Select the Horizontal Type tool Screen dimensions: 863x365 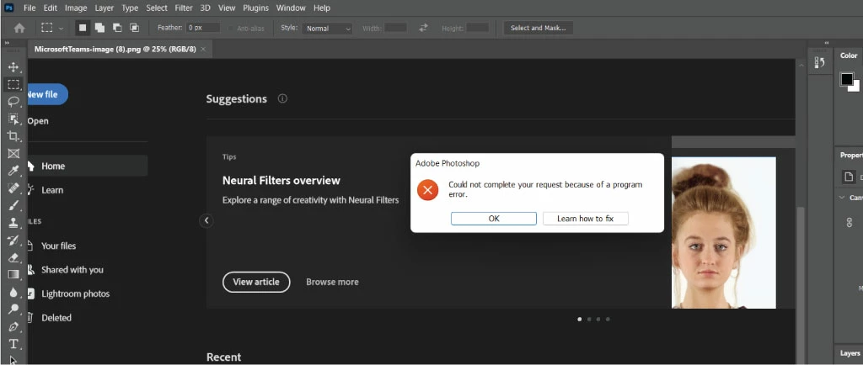point(13,344)
